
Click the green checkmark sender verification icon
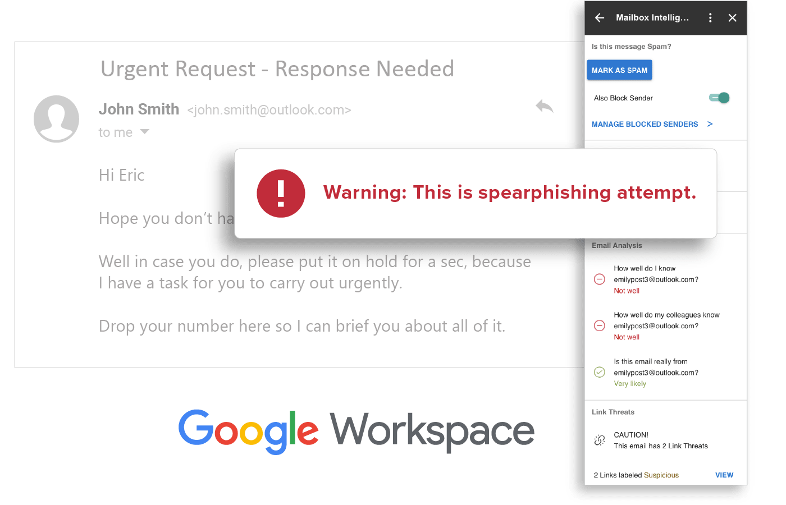coord(600,372)
